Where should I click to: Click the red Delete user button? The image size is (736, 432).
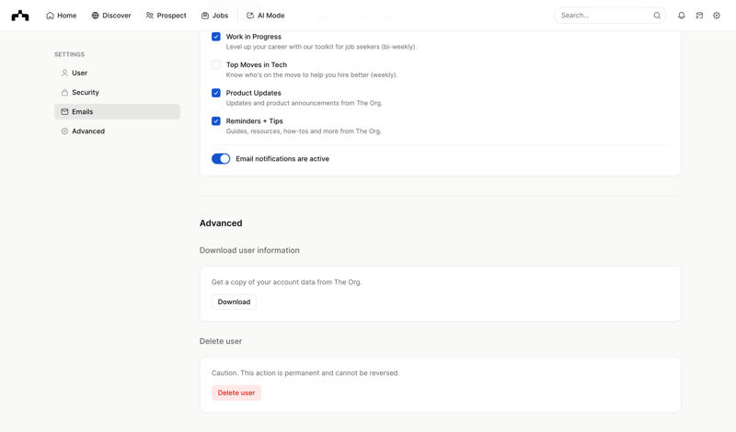coord(236,393)
